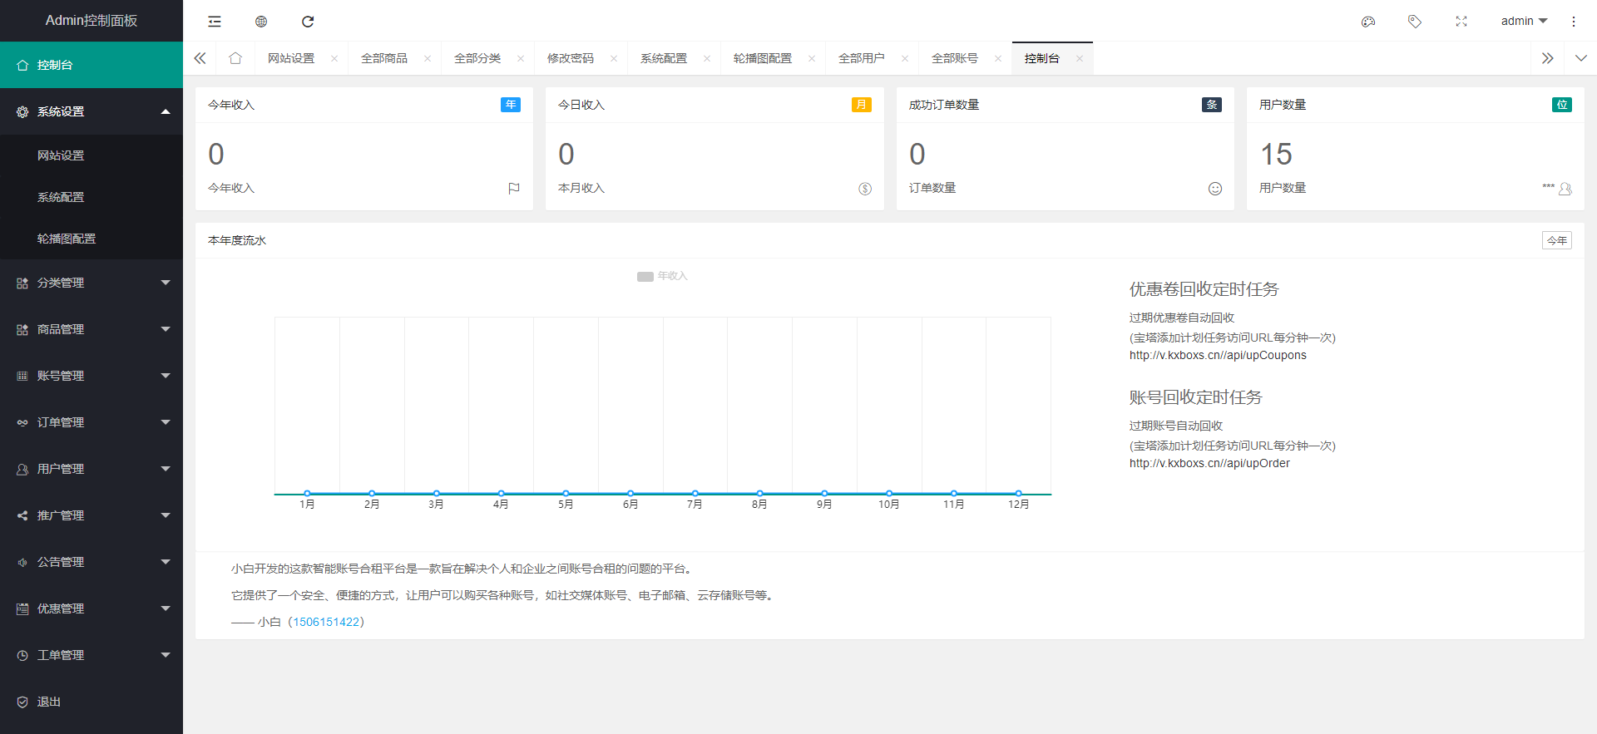Open tab operations dropdown chevron
The image size is (1597, 734).
coord(1580,58)
